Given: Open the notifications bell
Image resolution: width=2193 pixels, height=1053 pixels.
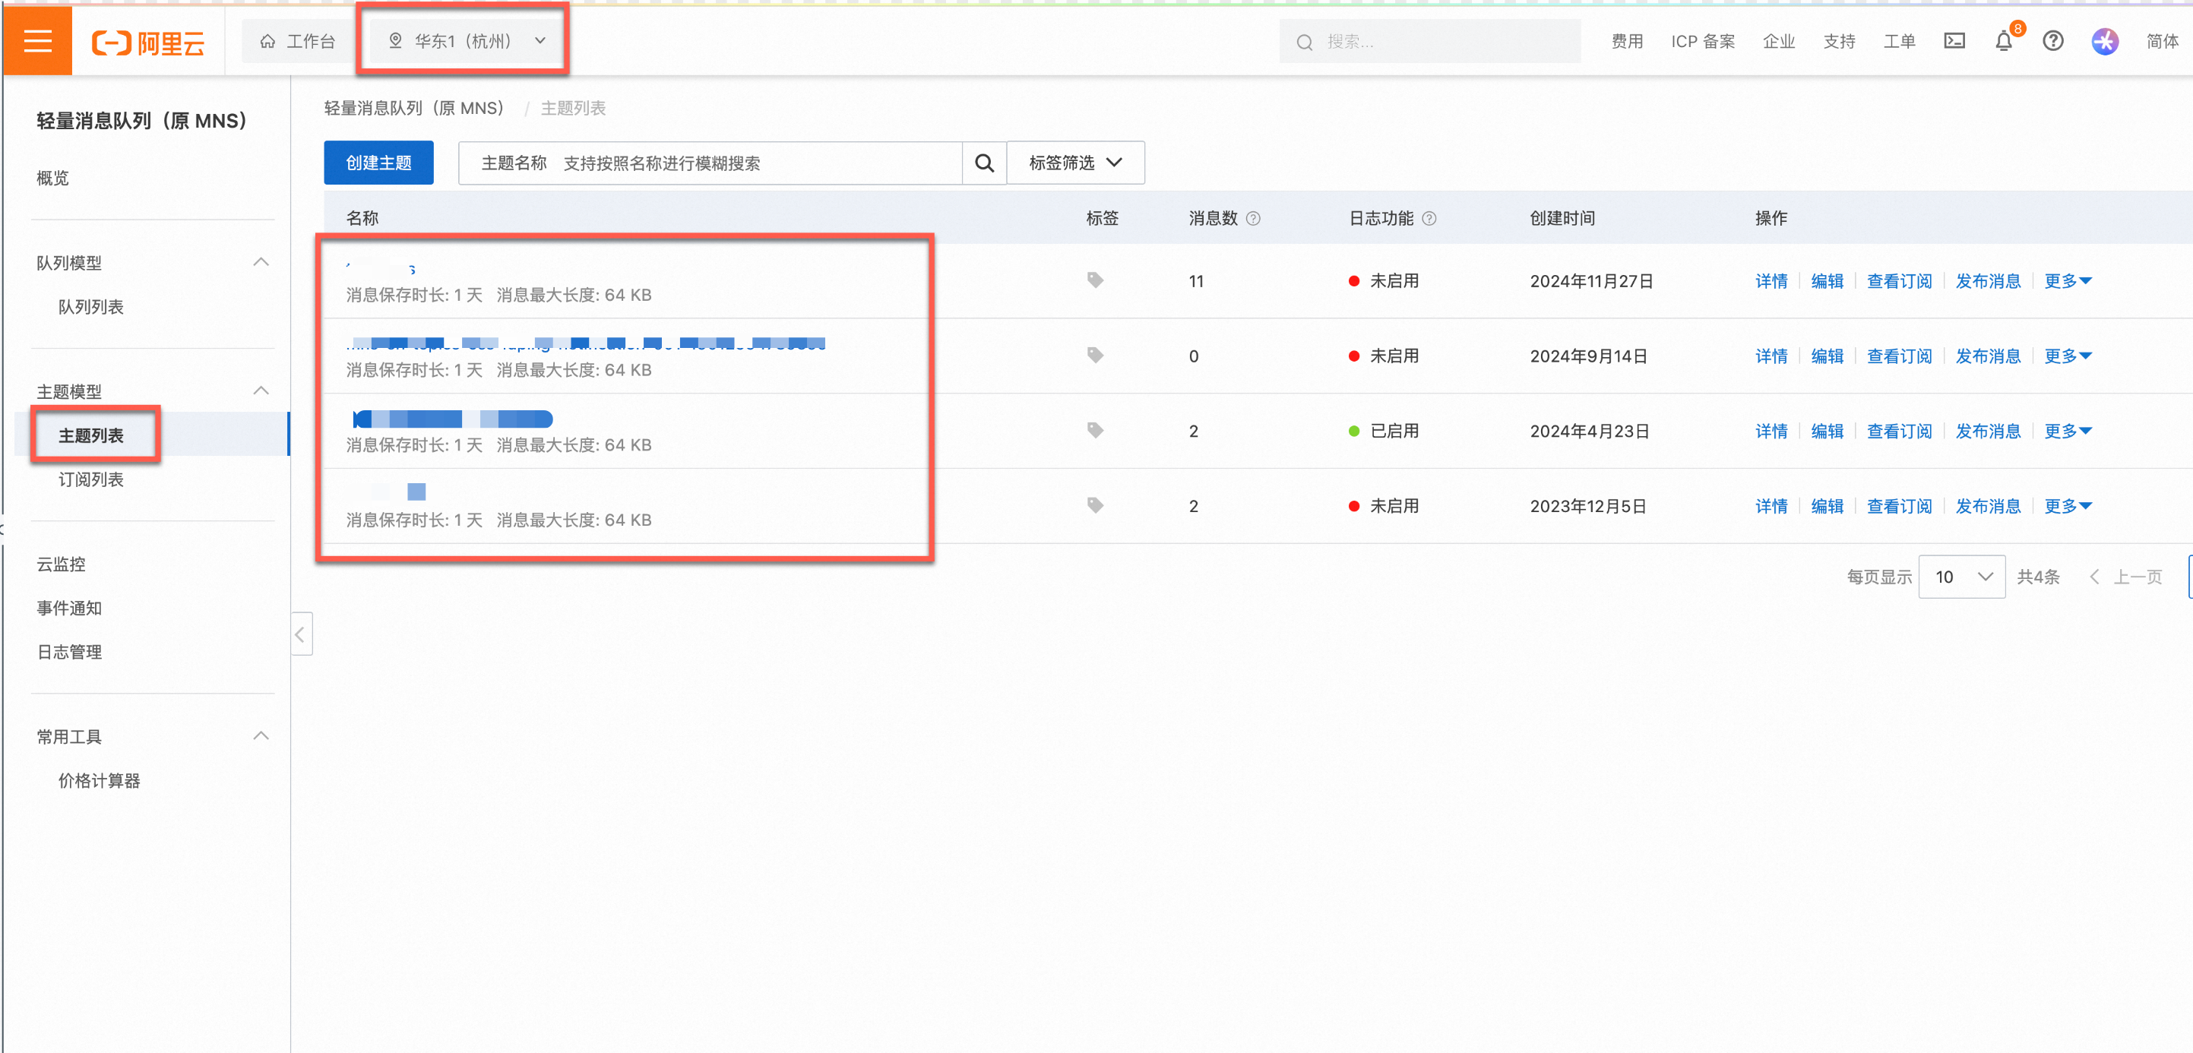Looking at the screenshot, I should 2003,42.
